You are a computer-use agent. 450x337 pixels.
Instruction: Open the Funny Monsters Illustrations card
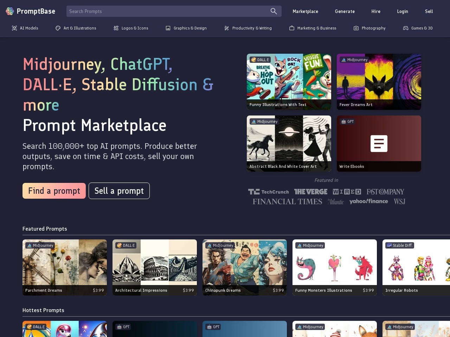click(x=335, y=267)
